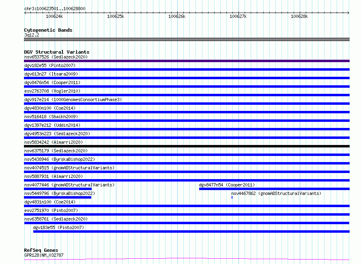Click the 100626k ruler tick
Viewport: 361px width, 264px height.
pyautogui.click(x=177, y=16)
